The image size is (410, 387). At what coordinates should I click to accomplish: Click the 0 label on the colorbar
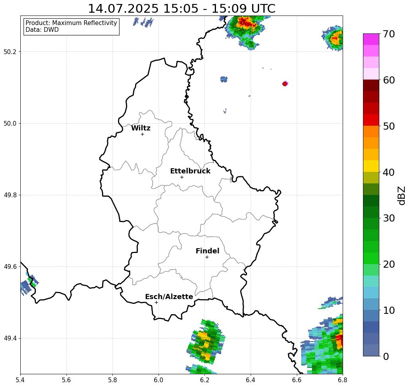coord(386,356)
